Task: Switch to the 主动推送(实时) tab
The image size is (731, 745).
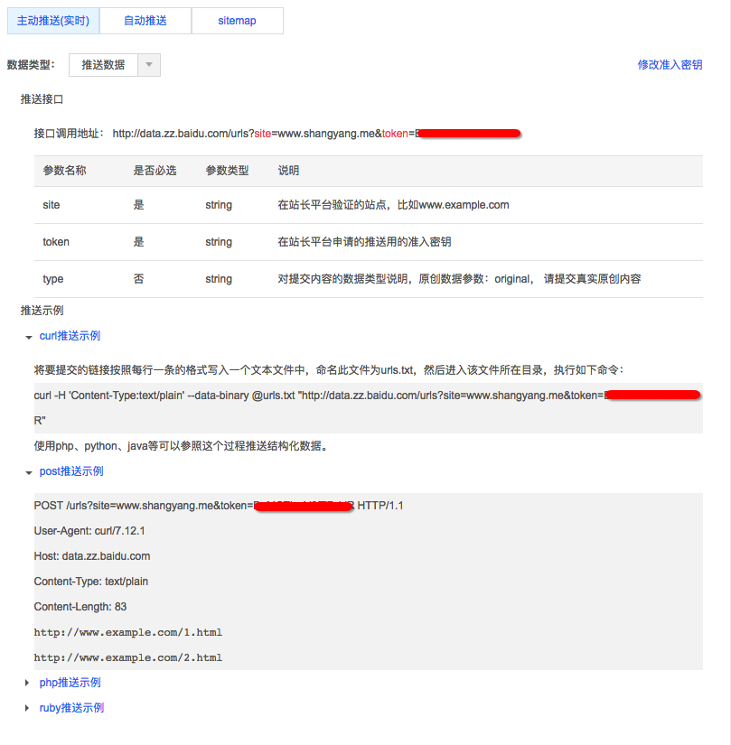Action: [x=52, y=21]
